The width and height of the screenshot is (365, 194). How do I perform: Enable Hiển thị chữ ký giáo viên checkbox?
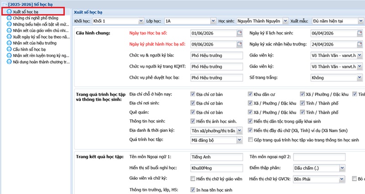click(x=193, y=178)
